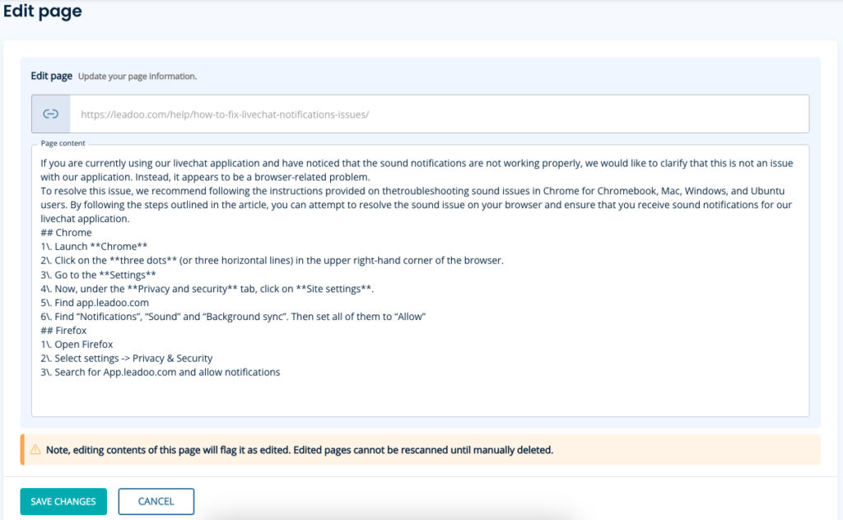This screenshot has width=843, height=520.
Task: Click 'Update your page information.' subtitle
Action: (x=137, y=77)
